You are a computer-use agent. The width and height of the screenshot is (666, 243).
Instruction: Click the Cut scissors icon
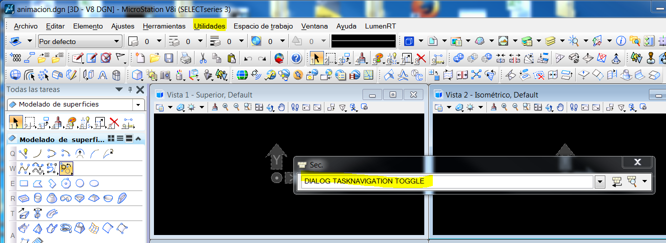click(203, 58)
